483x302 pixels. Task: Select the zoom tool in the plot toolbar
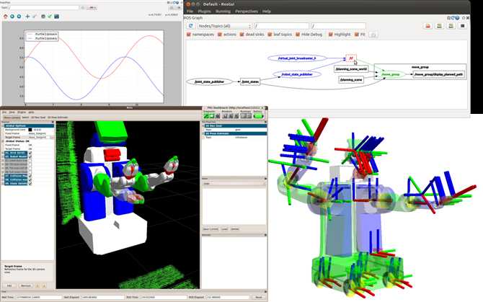[x=35, y=17]
